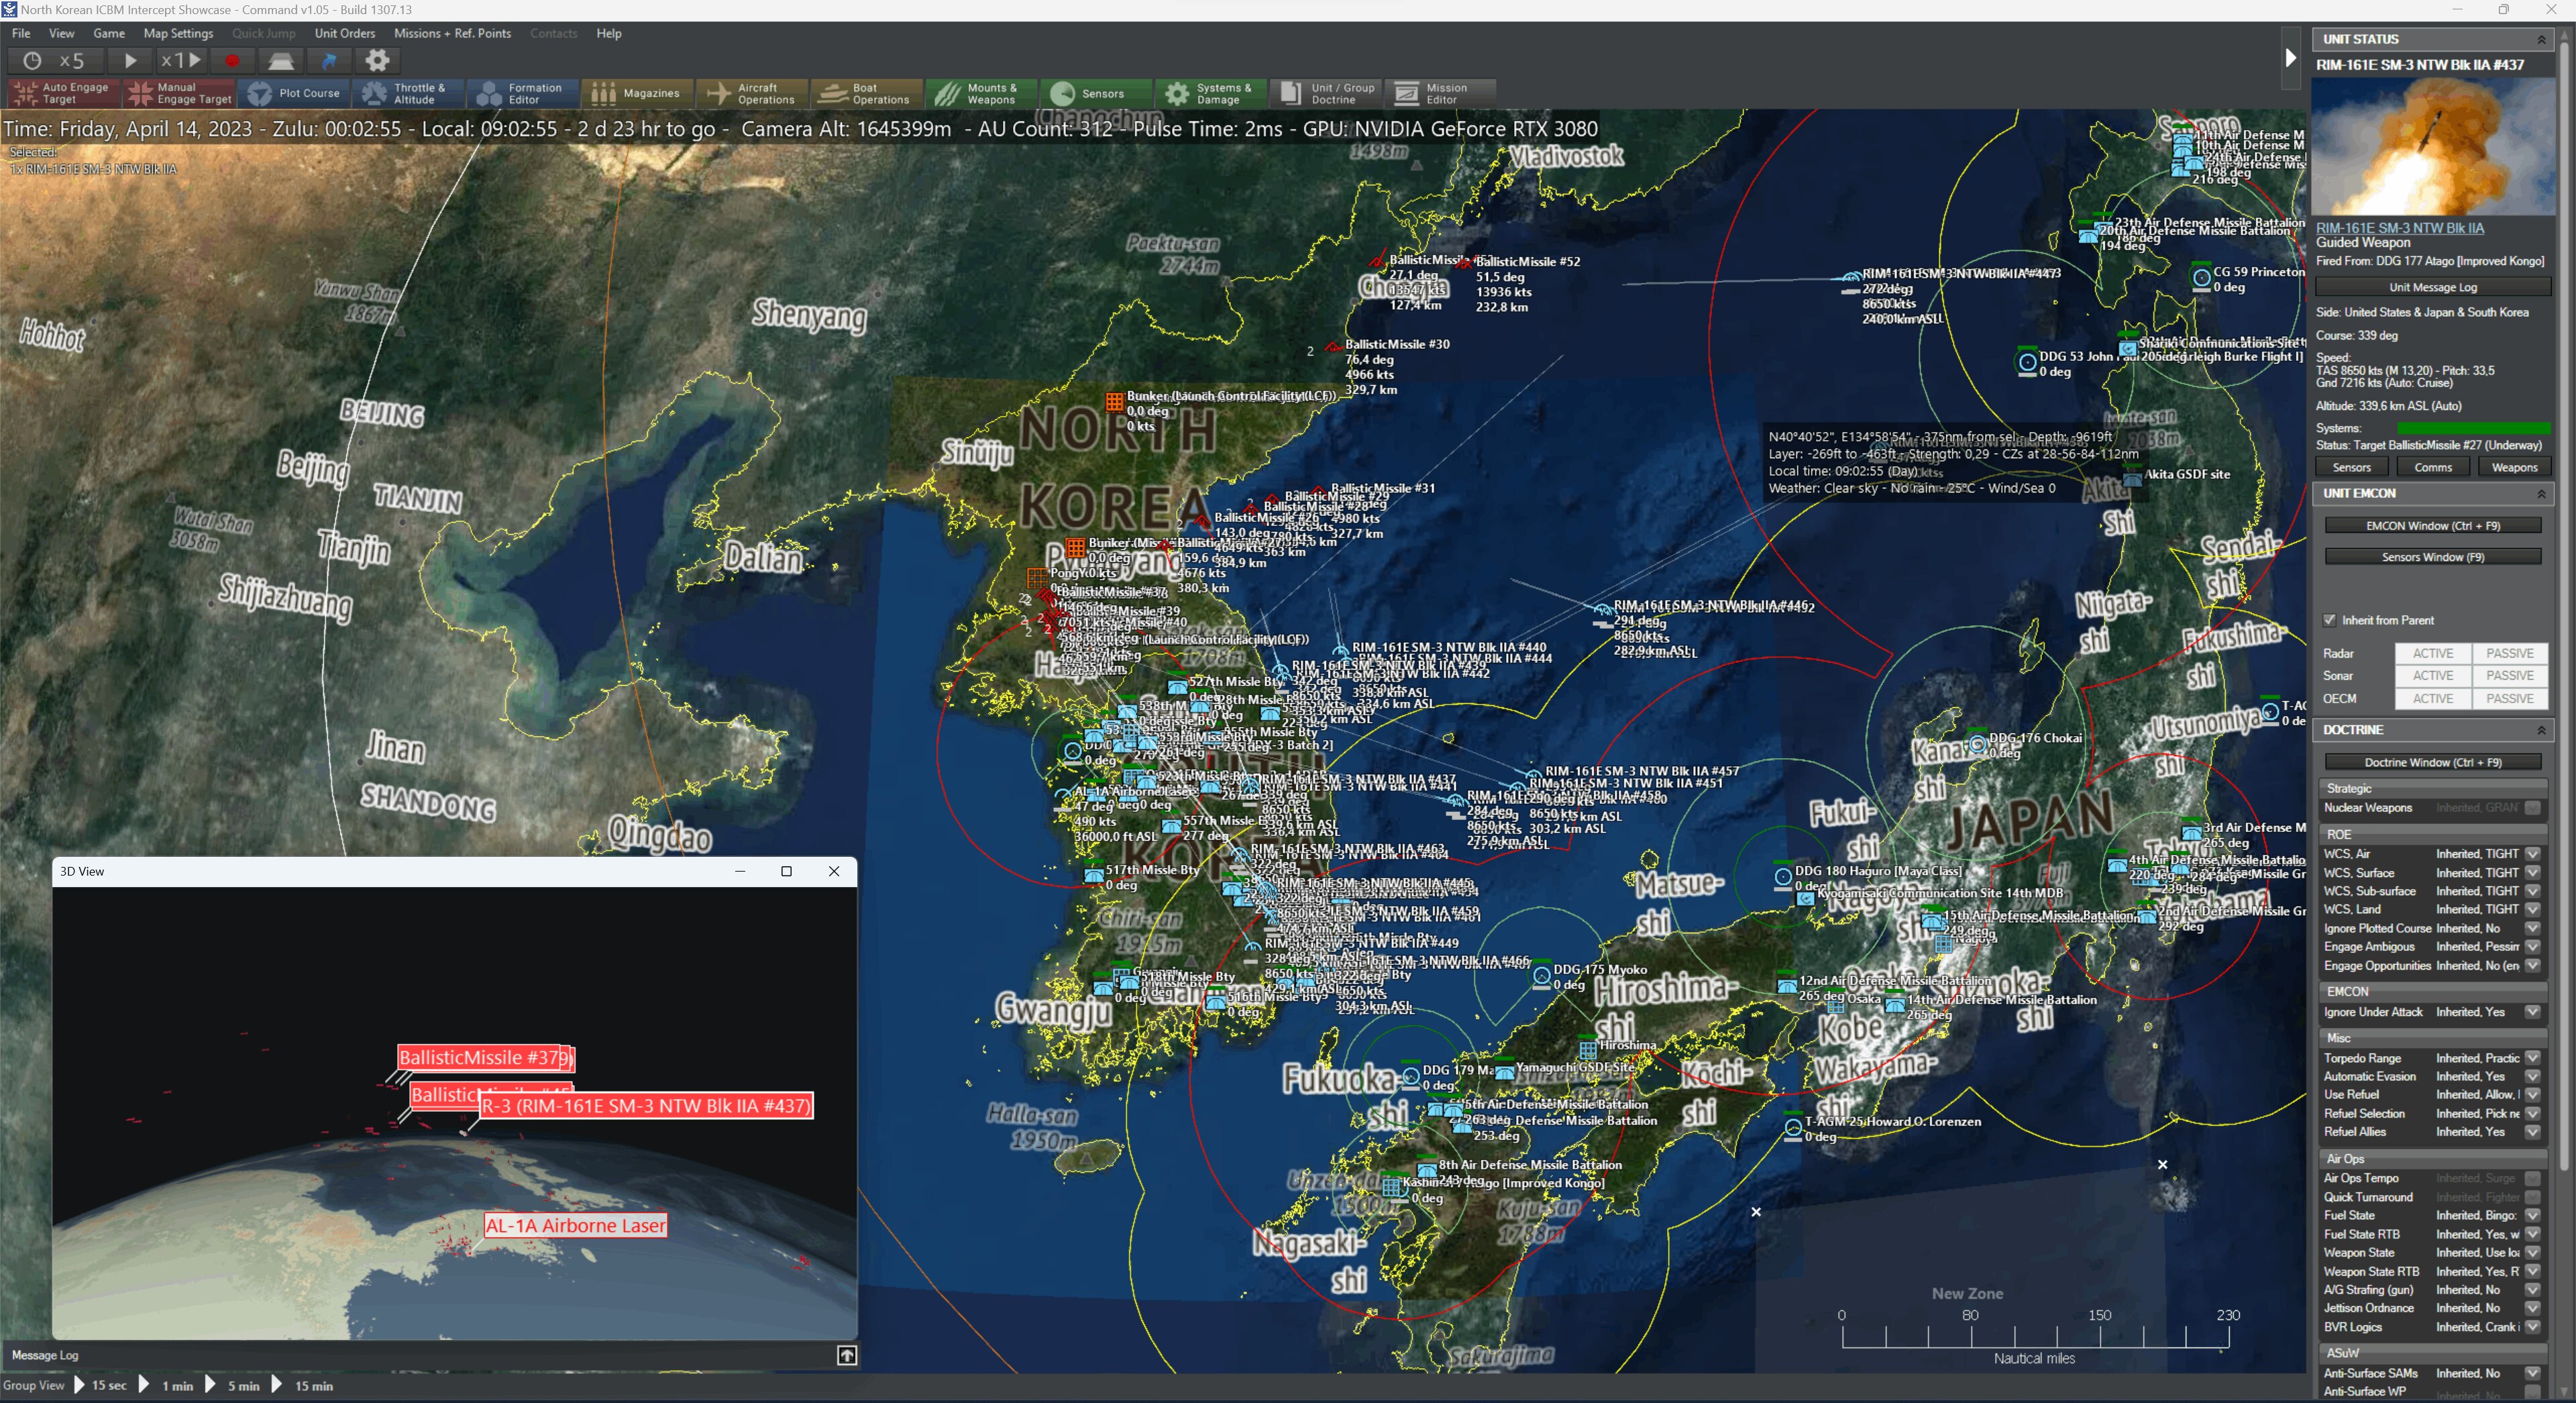Image resolution: width=2576 pixels, height=1403 pixels.
Task: Set Sonar EMCON to PASSIVE
Action: [2509, 676]
